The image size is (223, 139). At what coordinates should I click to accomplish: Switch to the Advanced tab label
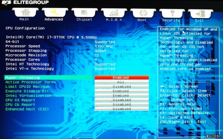pos(54,19)
